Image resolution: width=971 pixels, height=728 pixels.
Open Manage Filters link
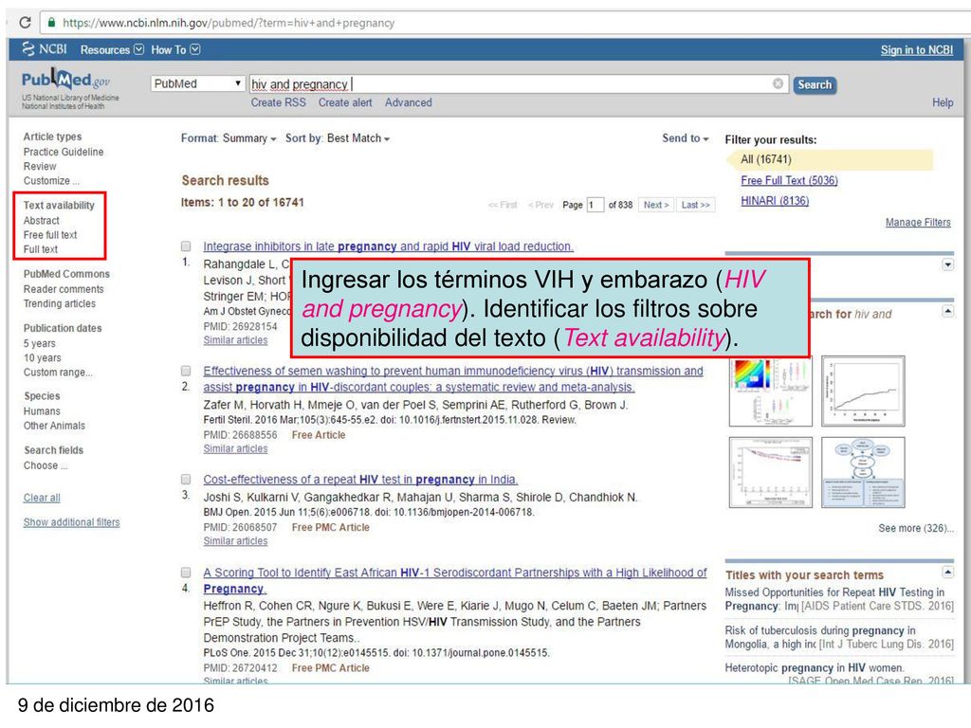point(918,222)
